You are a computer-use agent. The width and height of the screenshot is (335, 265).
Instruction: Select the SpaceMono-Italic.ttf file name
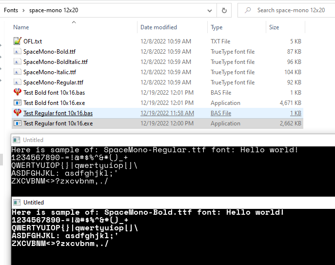click(x=50, y=72)
